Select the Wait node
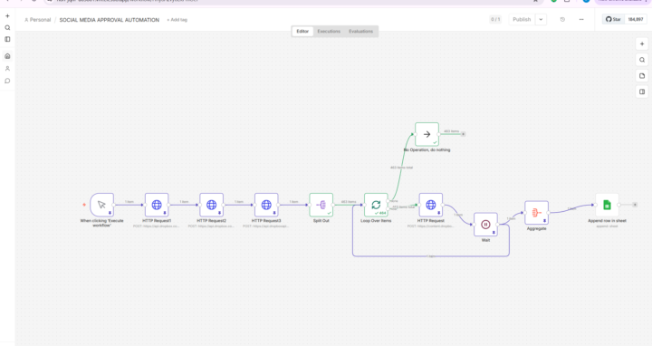The height and width of the screenshot is (346, 652). coord(485,225)
